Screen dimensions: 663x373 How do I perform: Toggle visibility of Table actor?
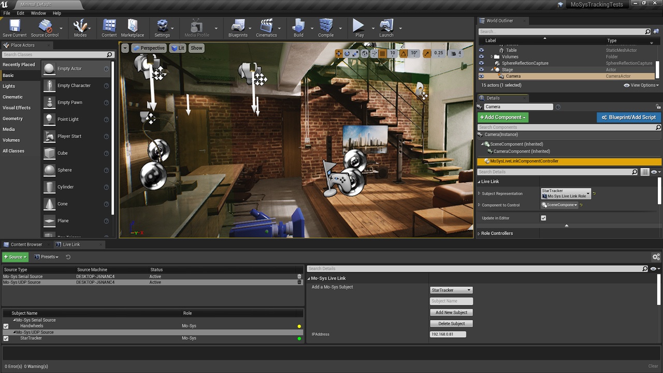click(481, 50)
